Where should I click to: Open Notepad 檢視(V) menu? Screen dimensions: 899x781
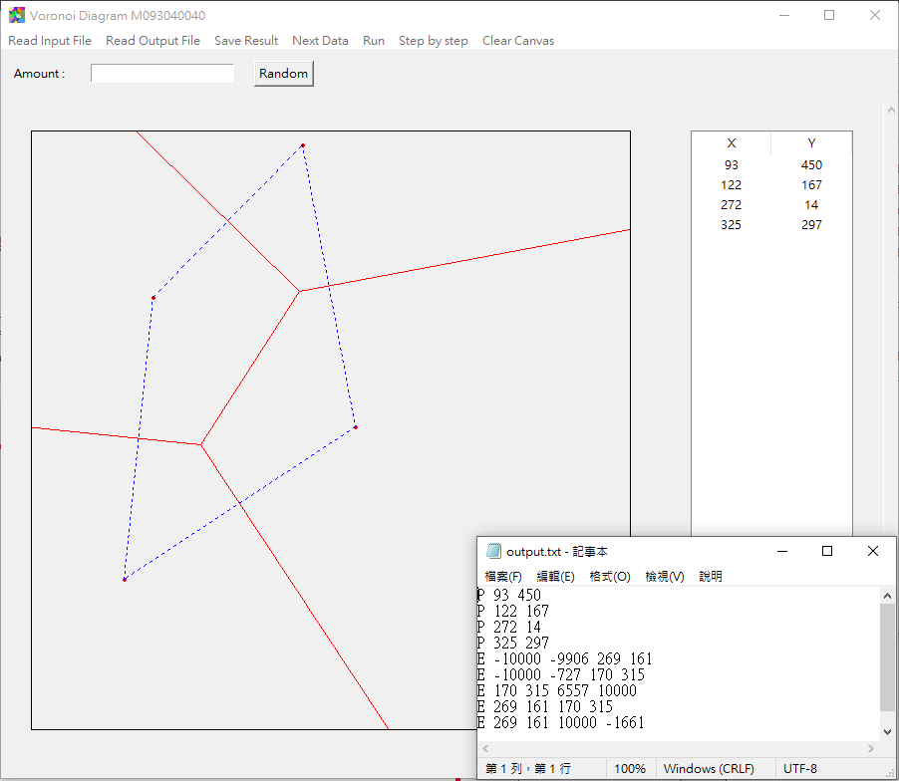665,577
